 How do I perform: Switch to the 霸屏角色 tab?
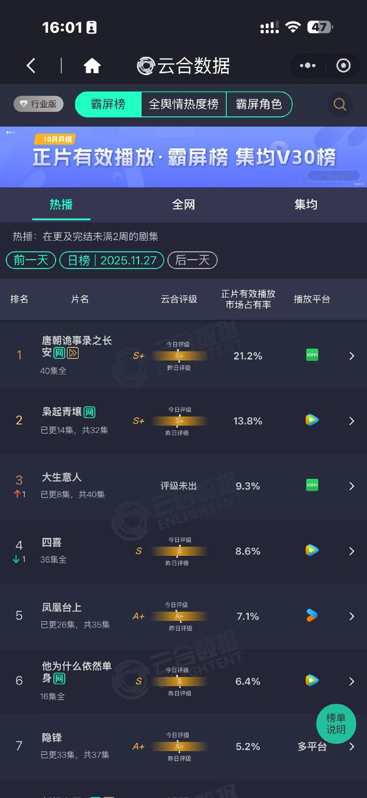(259, 105)
